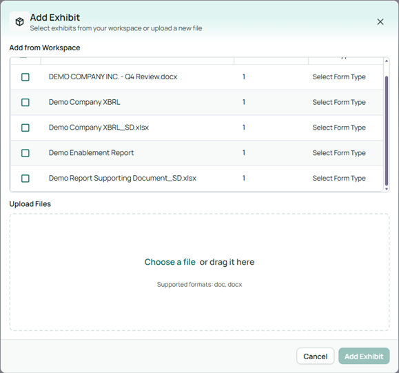Click the Add Exhibit cube icon
The height and width of the screenshot is (373, 399).
[19, 21]
